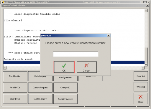Viewport: 151px width, 109px height.
Task: Open Custom Request
Action: [x=40, y=87]
